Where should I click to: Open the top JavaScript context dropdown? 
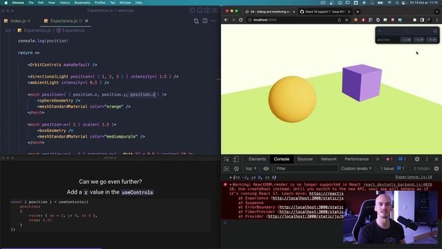251,169
